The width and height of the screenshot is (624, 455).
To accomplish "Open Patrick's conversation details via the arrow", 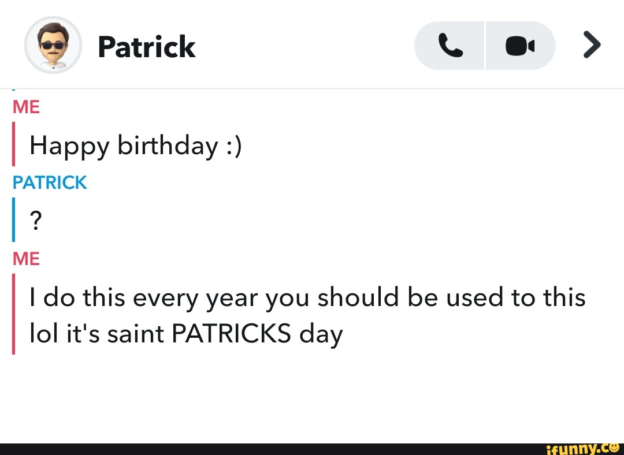I will point(592,45).
